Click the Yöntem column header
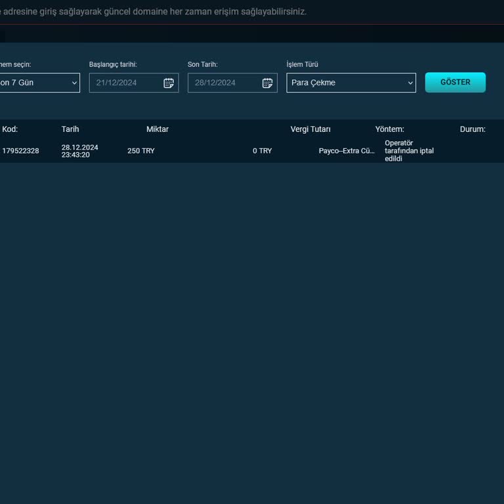This screenshot has width=504, height=504. coord(390,129)
